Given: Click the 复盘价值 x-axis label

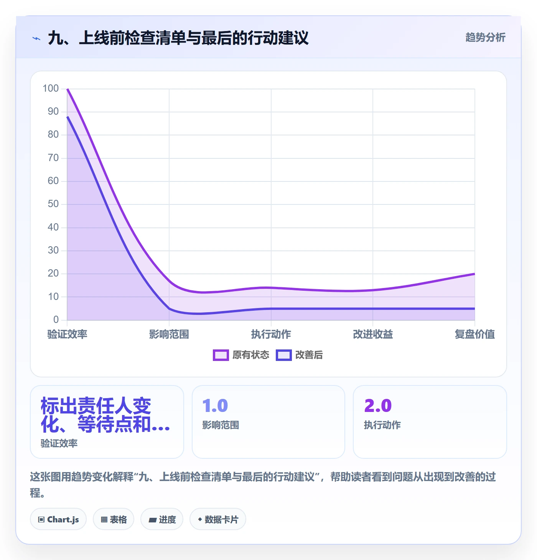Looking at the screenshot, I should [475, 334].
